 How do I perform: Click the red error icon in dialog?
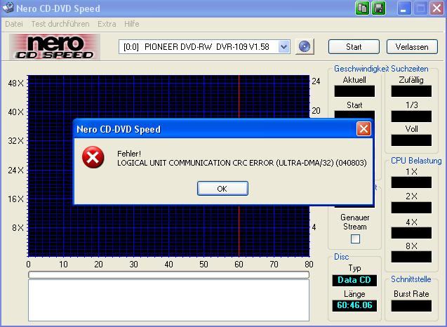coord(93,157)
